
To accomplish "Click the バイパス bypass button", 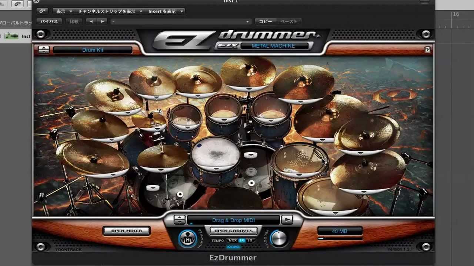I will [49, 21].
